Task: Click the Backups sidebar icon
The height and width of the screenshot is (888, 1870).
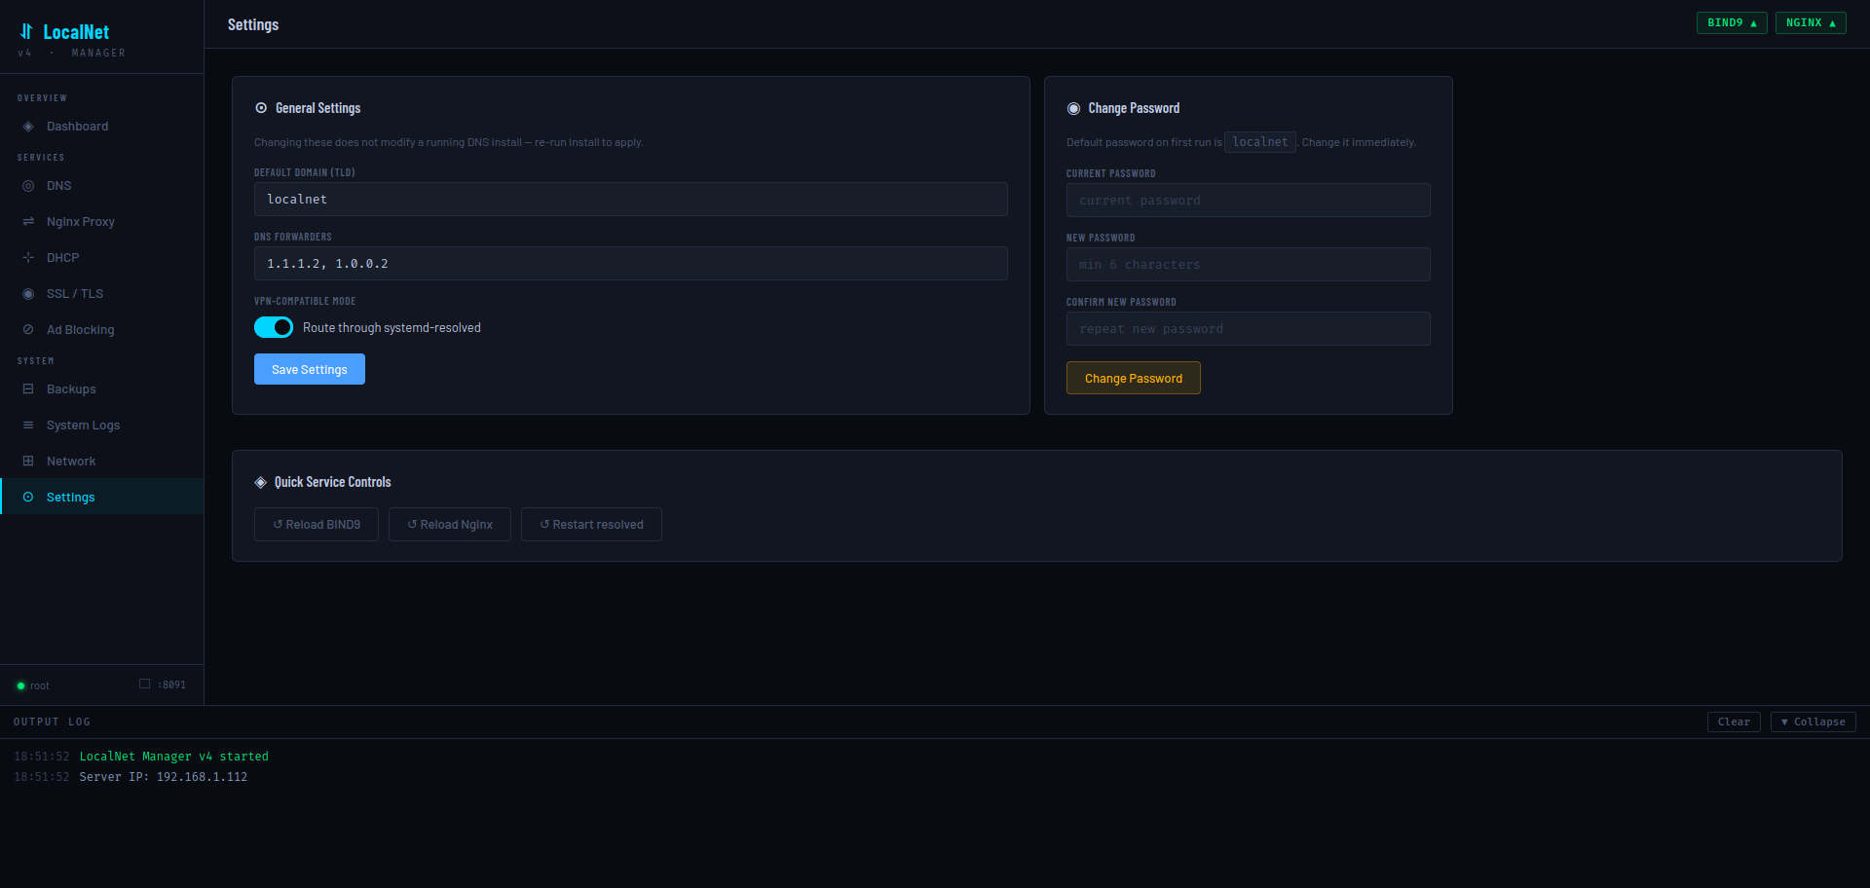Action: 28,389
